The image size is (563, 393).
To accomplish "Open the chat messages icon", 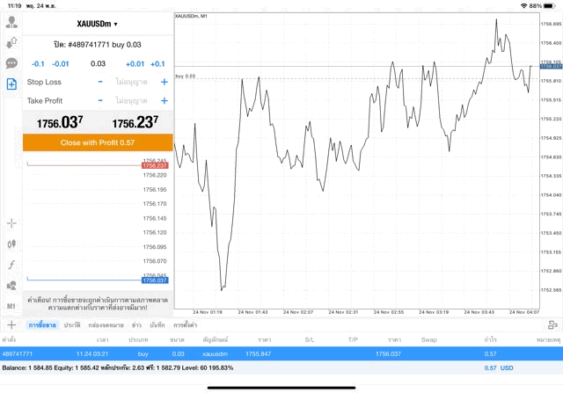I will point(11,63).
